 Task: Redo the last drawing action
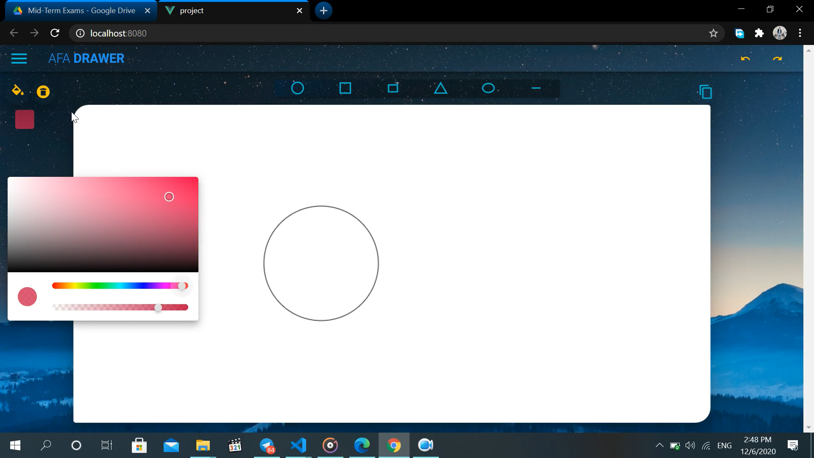click(777, 59)
